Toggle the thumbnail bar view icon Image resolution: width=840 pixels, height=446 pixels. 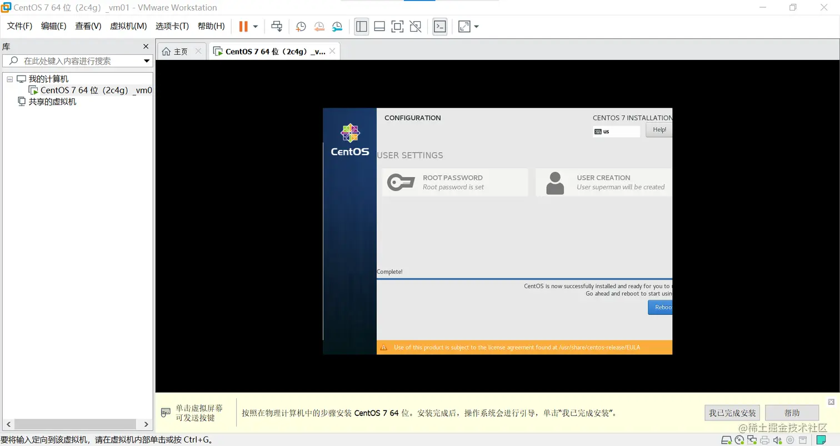click(x=379, y=26)
